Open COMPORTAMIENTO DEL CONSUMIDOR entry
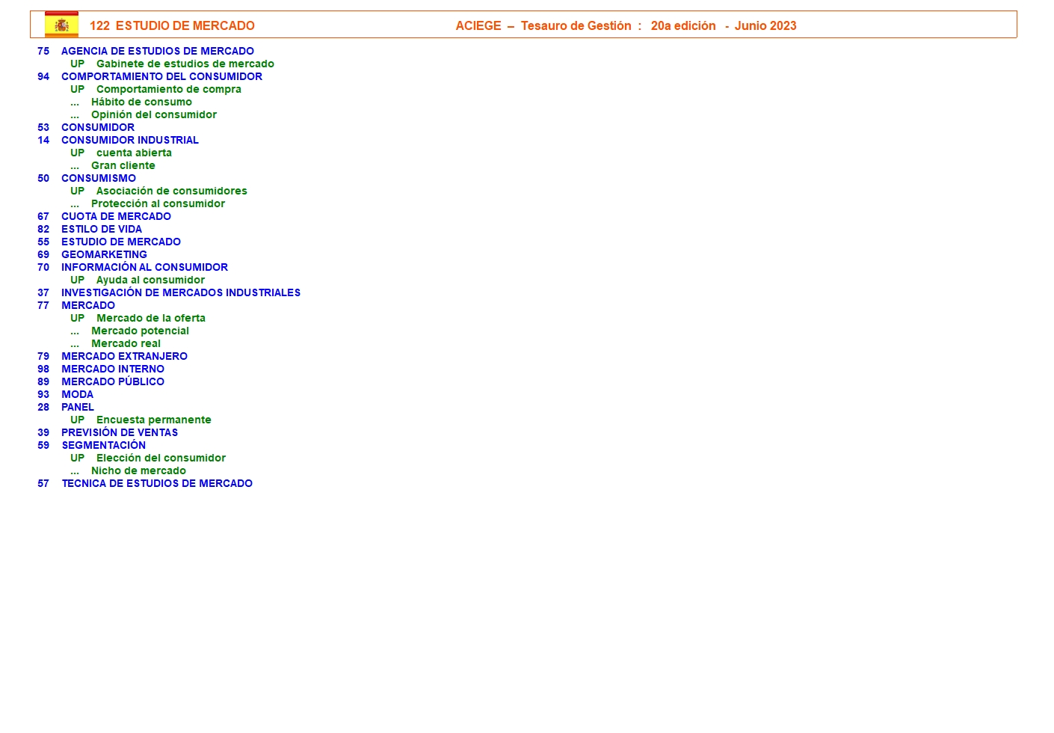Image resolution: width=1054 pixels, height=733 pixels. [161, 76]
